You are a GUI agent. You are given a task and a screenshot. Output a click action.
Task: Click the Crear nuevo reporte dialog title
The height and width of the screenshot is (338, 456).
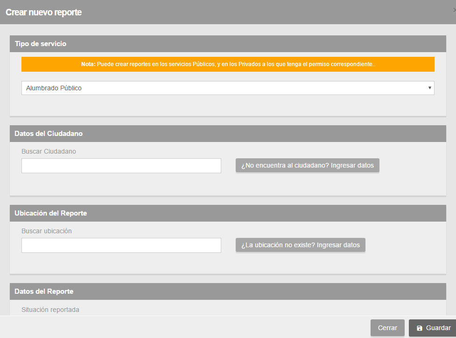point(43,12)
